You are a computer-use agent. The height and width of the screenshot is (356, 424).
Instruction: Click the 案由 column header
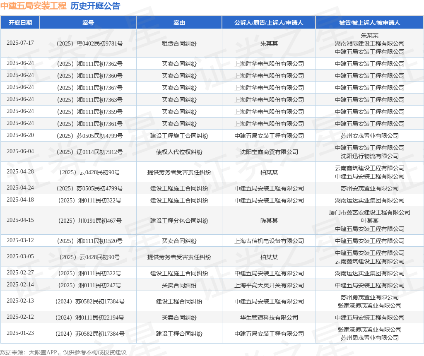(179, 23)
